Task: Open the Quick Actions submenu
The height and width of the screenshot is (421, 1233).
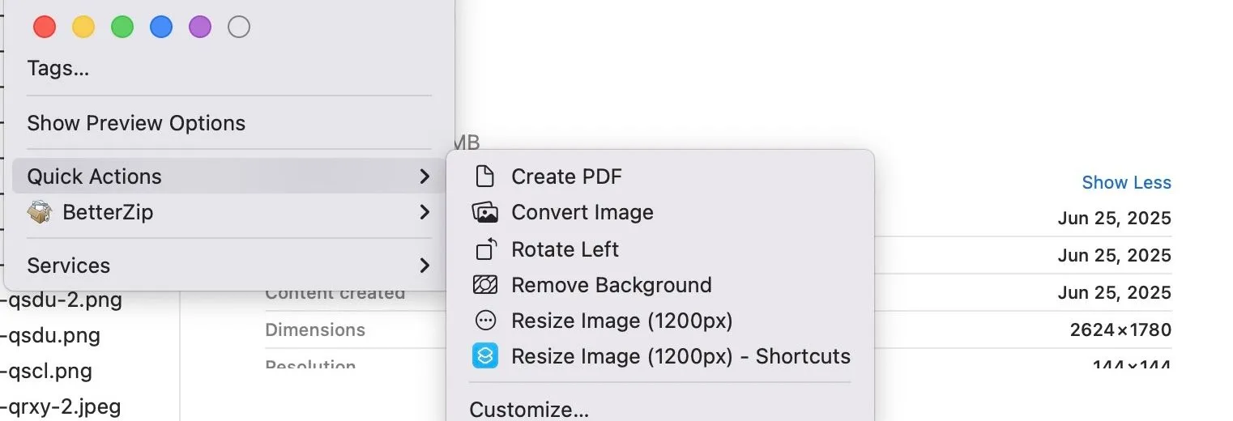Action: [x=228, y=176]
